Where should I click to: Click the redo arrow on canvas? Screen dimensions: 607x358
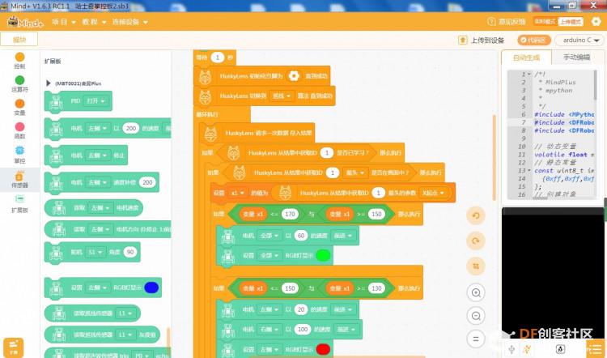(476, 241)
